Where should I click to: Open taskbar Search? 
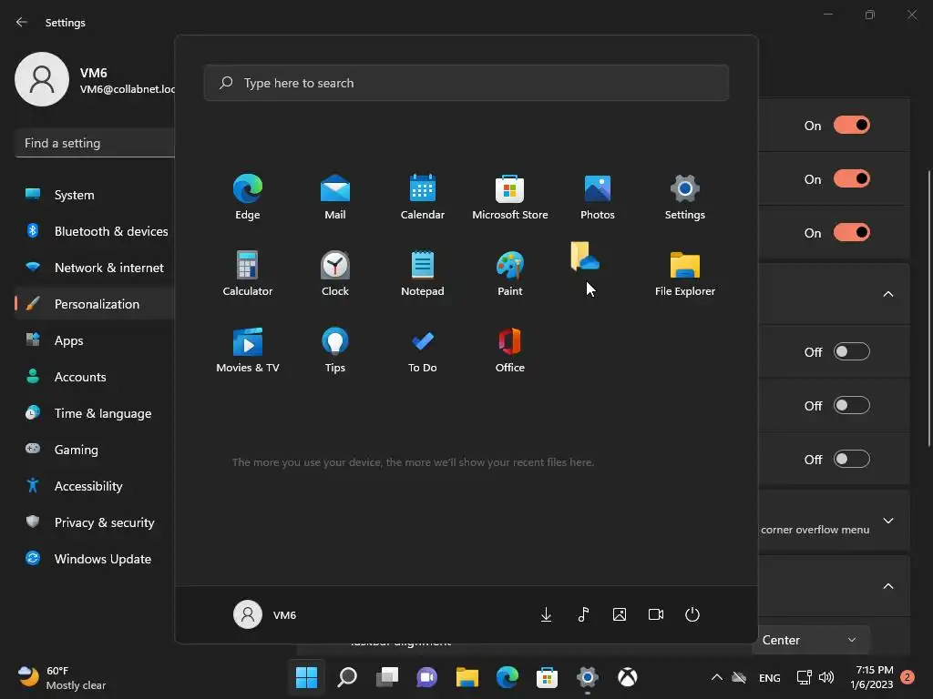pyautogui.click(x=347, y=677)
